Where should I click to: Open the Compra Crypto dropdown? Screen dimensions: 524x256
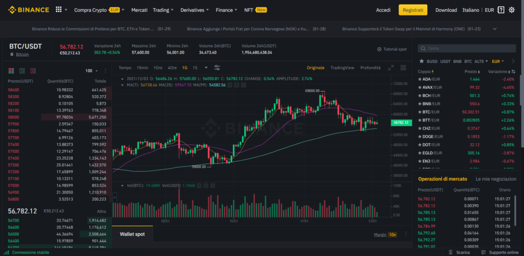[x=99, y=10]
